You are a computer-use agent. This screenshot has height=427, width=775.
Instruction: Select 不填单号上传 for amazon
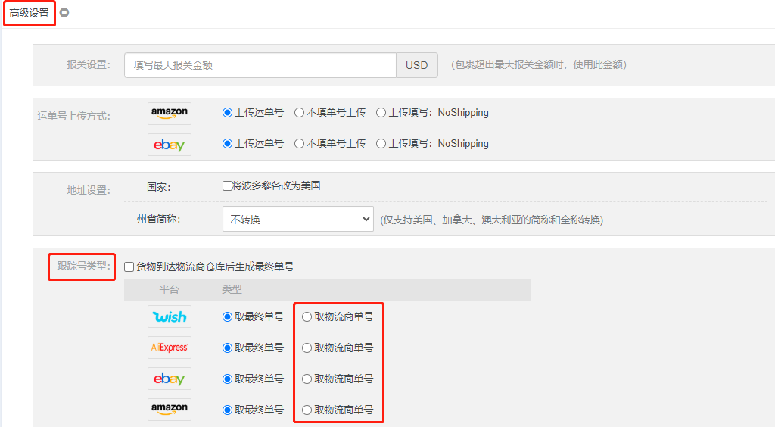(299, 113)
